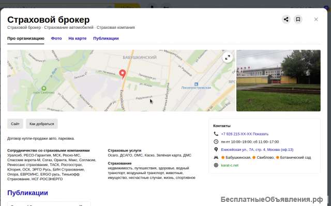Click the green park marker on map
This screenshot has height=206, width=331.
[x=44, y=88]
